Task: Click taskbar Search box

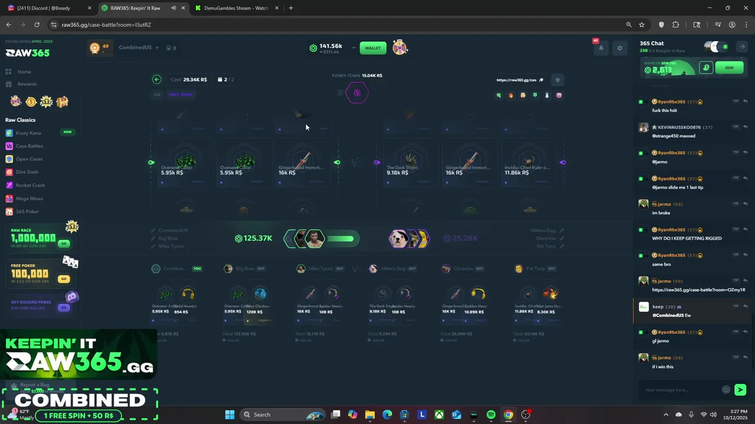Action: coord(282,415)
